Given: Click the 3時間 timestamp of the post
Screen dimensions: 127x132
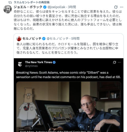Looking at the screenshot, I should click(72, 7).
